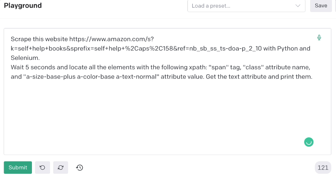Click the microphone icon in the prompt box
The width and height of the screenshot is (336, 176).
[319, 37]
